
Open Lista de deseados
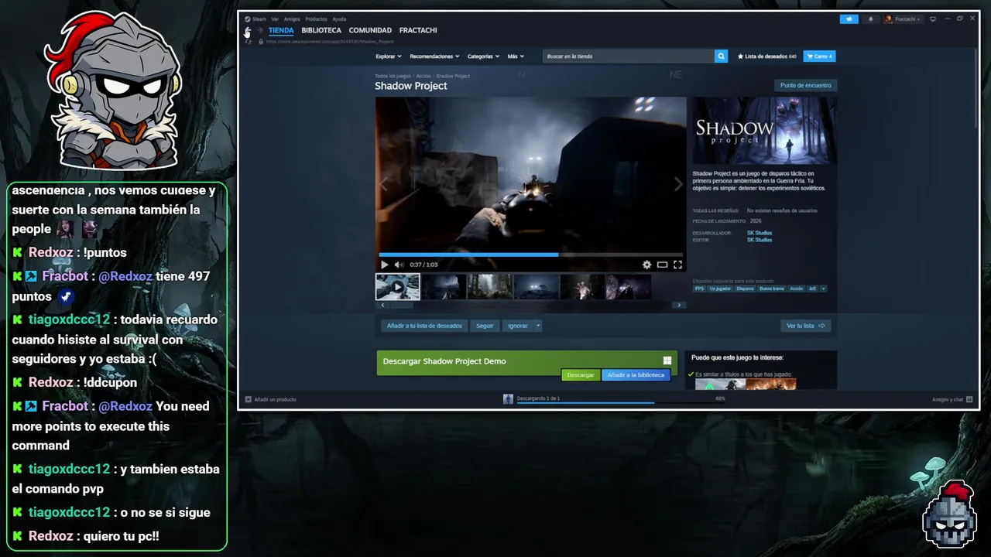(x=767, y=56)
